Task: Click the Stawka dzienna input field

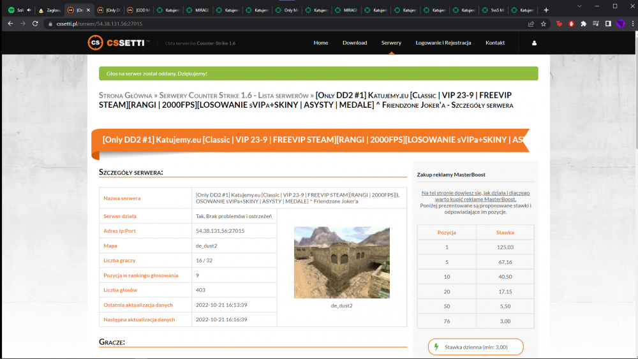Action: (x=476, y=347)
